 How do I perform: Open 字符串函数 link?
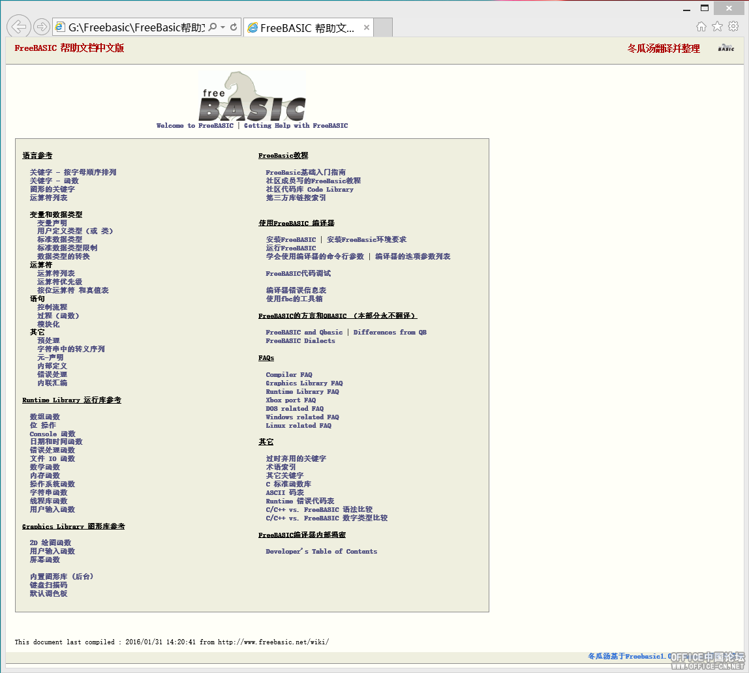(48, 492)
